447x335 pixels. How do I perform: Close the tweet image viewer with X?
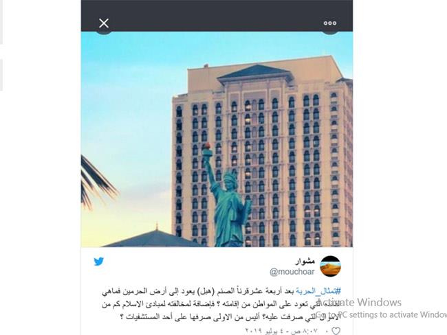tap(104, 23)
